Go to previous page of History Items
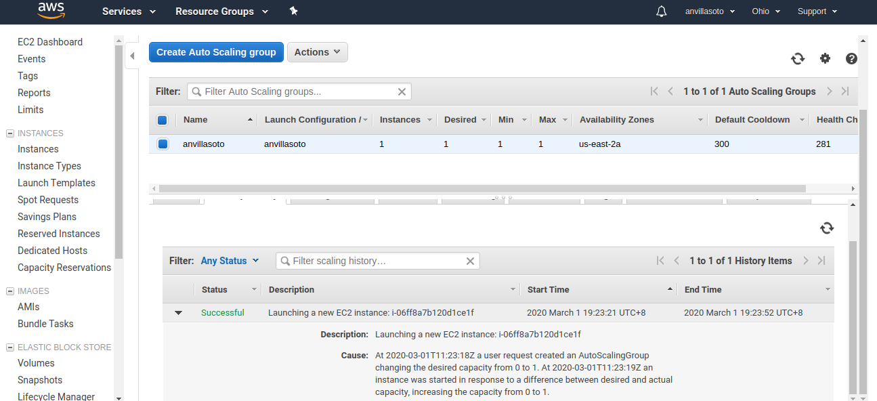877x401 pixels. click(676, 261)
